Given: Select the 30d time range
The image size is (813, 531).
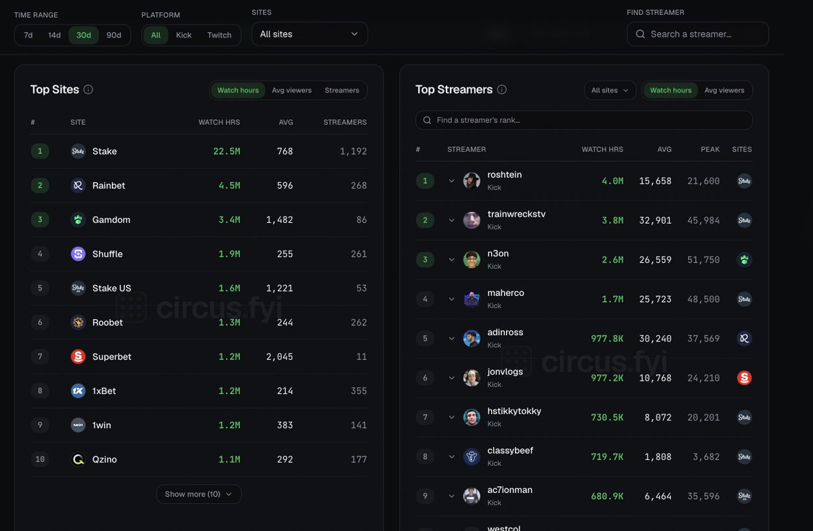Looking at the screenshot, I should click(x=83, y=35).
